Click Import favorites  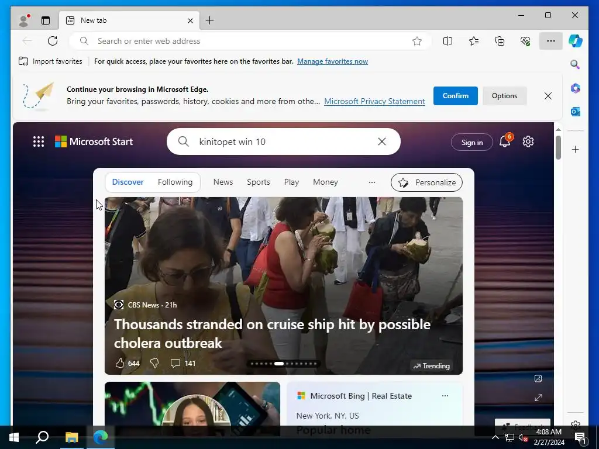coord(50,61)
